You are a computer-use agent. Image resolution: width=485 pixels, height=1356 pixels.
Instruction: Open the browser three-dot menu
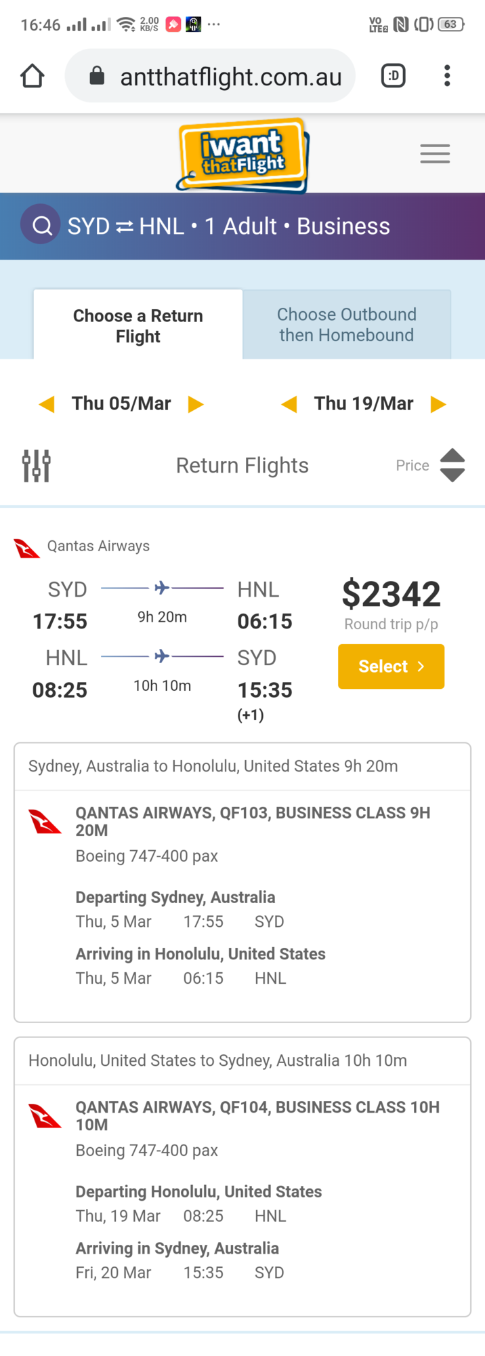(447, 76)
